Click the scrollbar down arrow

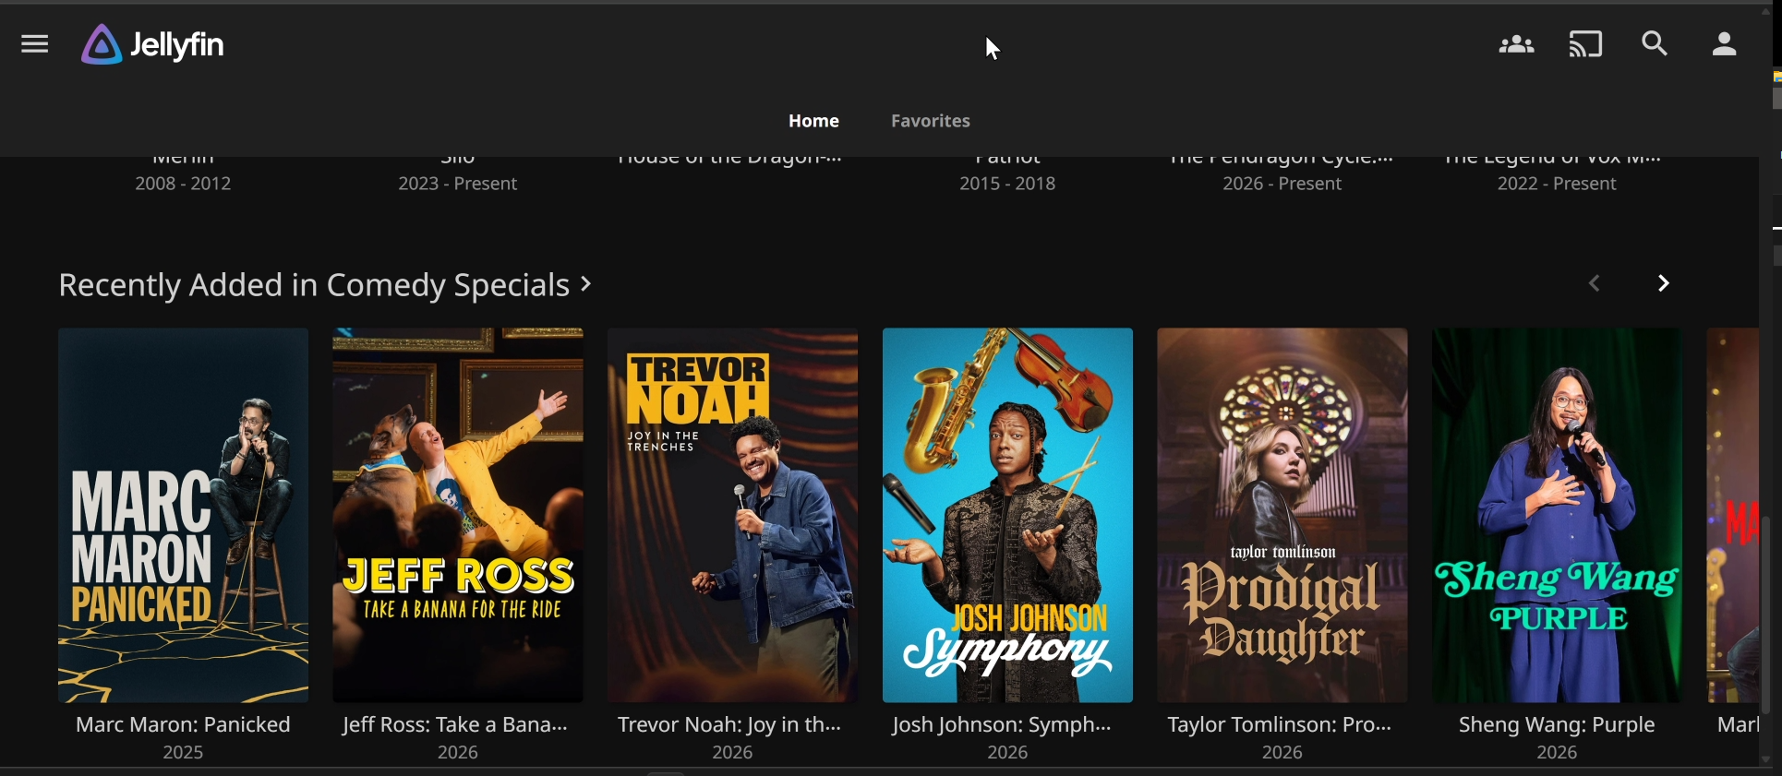pyautogui.click(x=1765, y=759)
